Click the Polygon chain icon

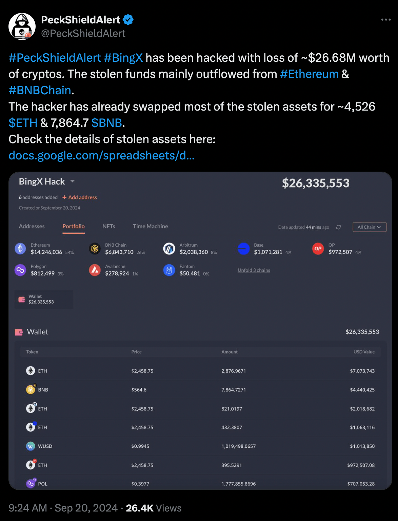(x=20, y=270)
